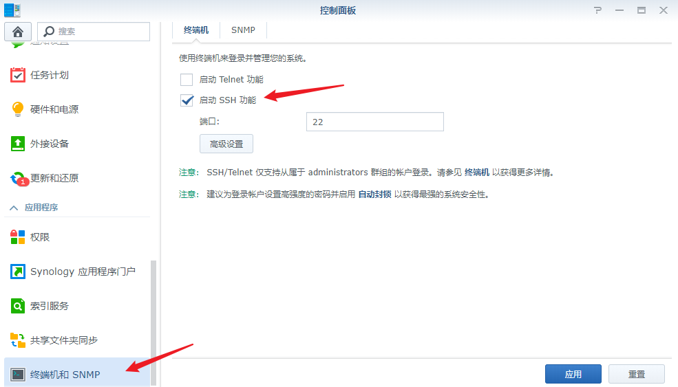678x387 pixels.
Task: Open the 外接设备 upload icon
Action: pos(18,144)
